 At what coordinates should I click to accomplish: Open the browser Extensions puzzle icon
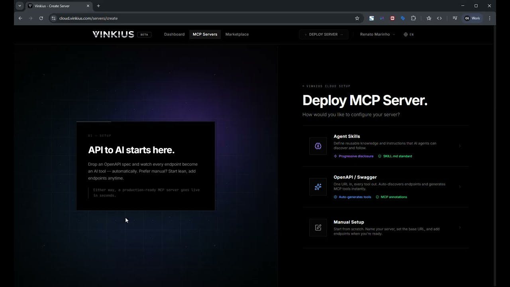(x=413, y=18)
